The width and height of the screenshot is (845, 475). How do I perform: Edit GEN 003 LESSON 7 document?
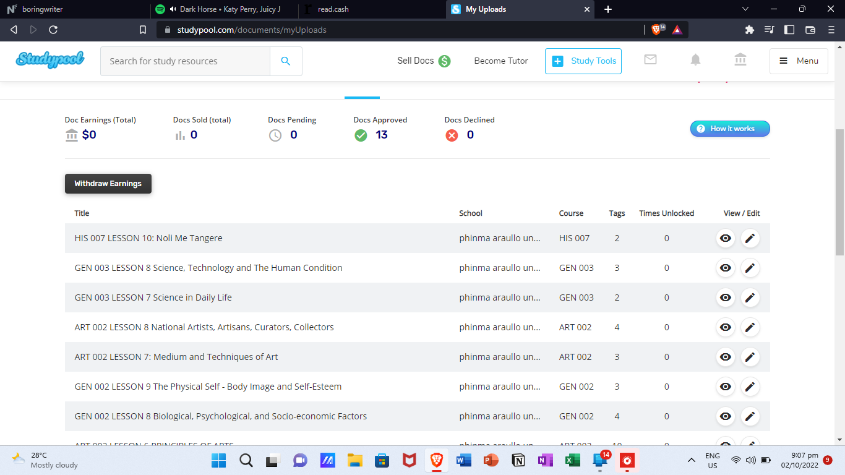(750, 297)
